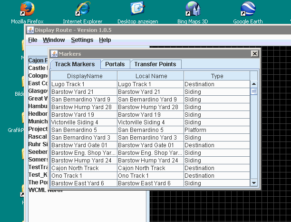Close the Markers dialog window
This screenshot has width=291, height=222.
coord(254,54)
